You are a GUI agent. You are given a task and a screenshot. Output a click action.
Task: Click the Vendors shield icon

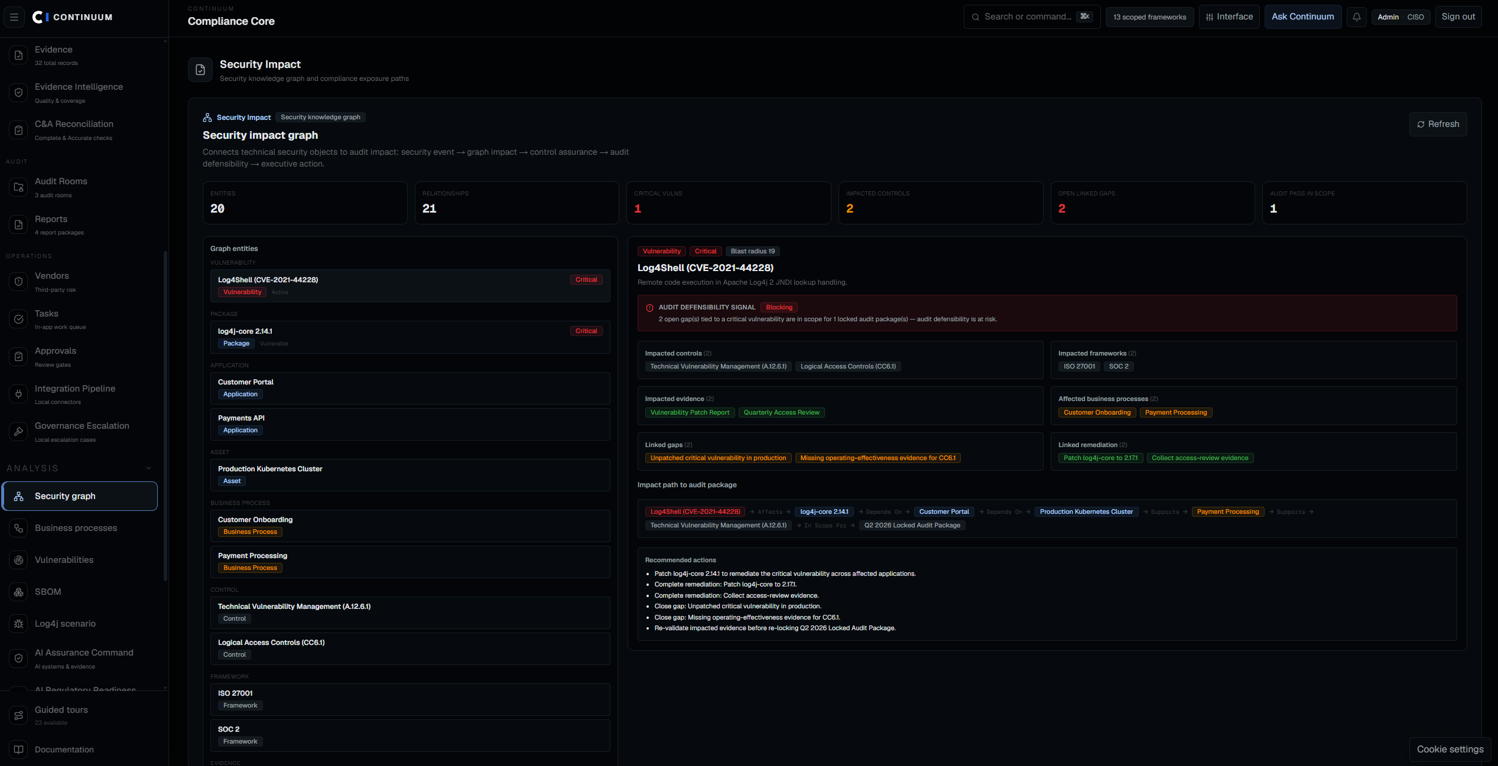[19, 282]
